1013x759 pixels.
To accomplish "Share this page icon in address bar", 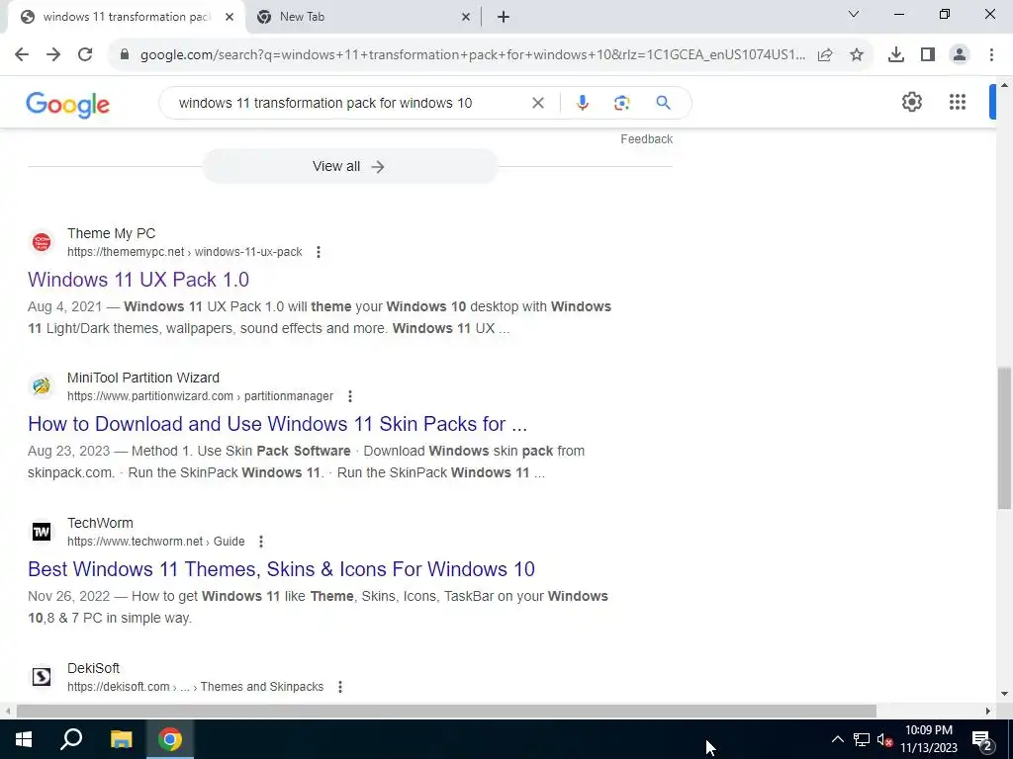I will [825, 55].
